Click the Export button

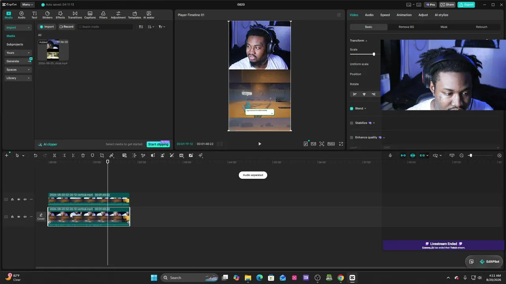pyautogui.click(x=466, y=5)
